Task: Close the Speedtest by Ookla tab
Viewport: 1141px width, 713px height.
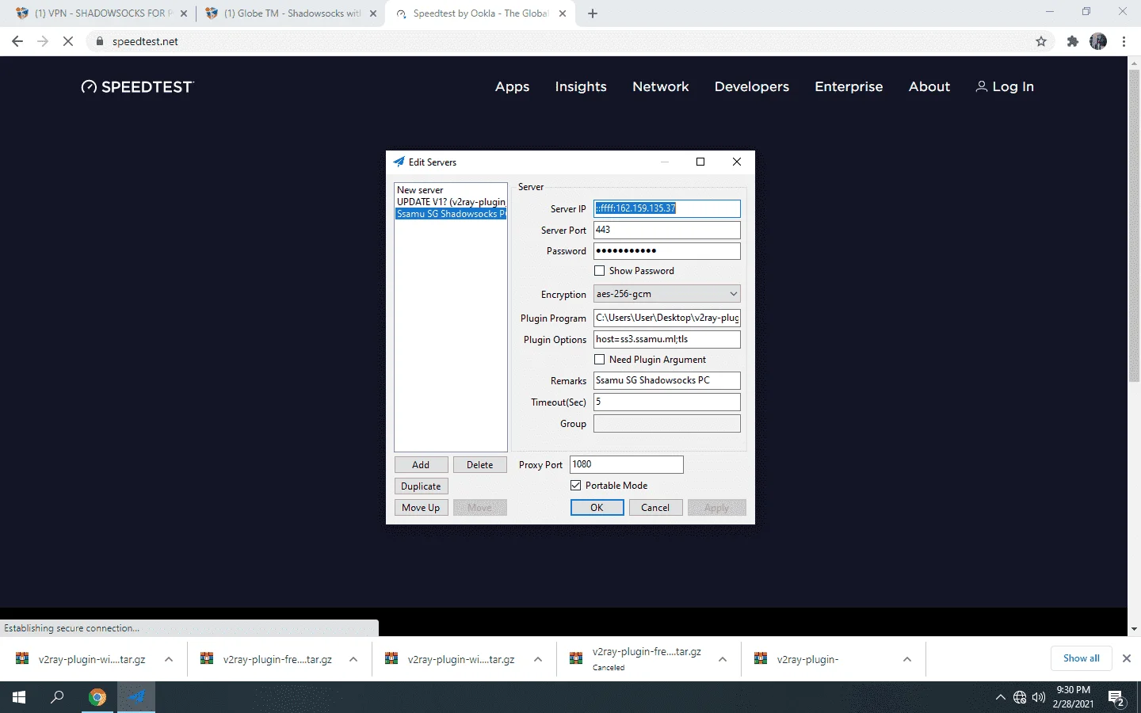Action: (x=563, y=13)
